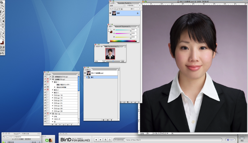
Task: Click the color spectrum ramp bar
Action: (123, 41)
